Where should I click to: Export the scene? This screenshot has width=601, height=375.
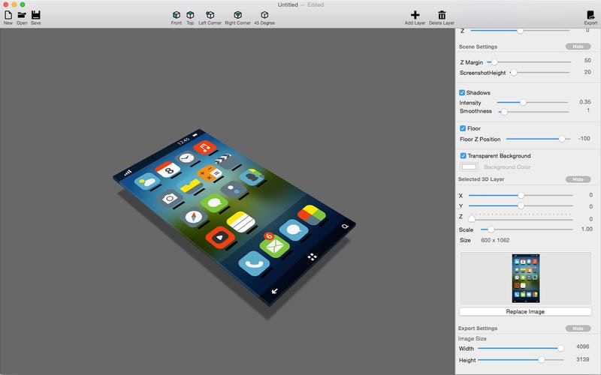tap(590, 17)
